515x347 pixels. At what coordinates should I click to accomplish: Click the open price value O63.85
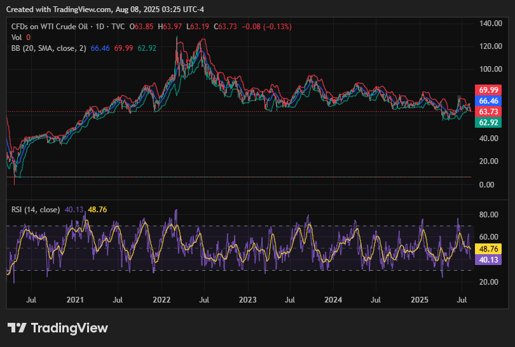coord(141,27)
